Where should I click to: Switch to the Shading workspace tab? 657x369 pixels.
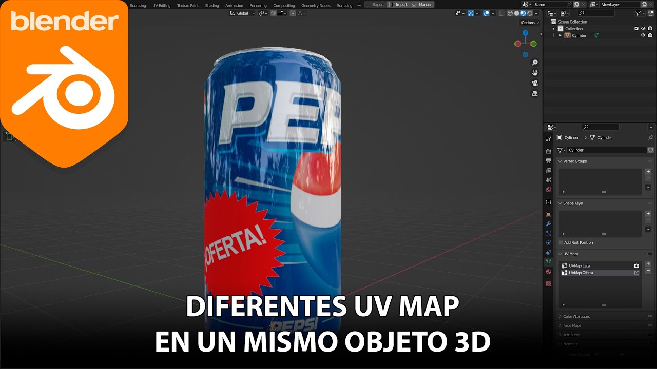pos(212,5)
